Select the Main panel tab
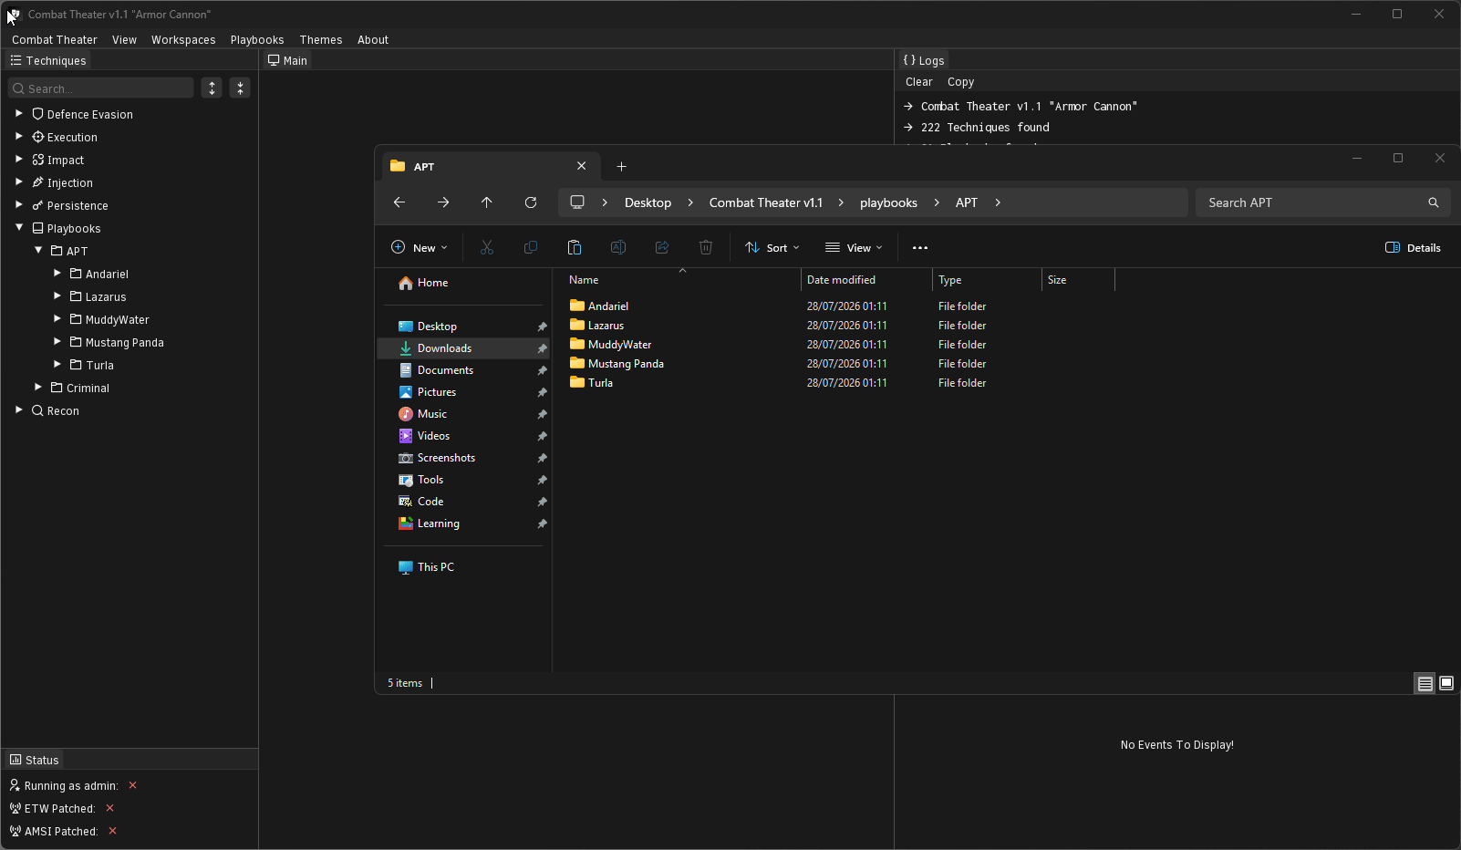Screen dimensions: 1461x850 click(x=287, y=60)
